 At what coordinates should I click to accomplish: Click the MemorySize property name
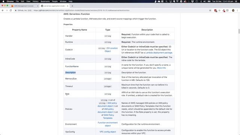point(71,79)
